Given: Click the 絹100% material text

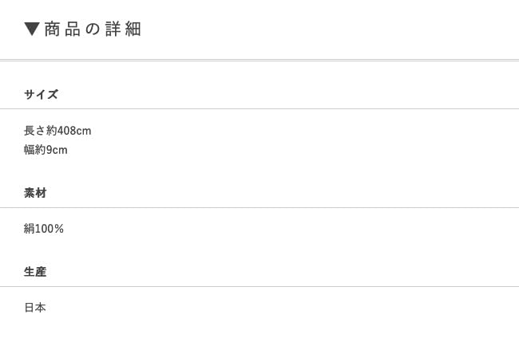Looking at the screenshot, I should [44, 229].
